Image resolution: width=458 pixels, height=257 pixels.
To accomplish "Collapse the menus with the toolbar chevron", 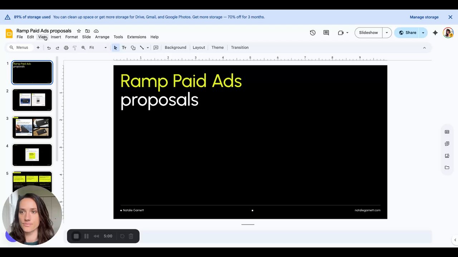I will [424, 47].
